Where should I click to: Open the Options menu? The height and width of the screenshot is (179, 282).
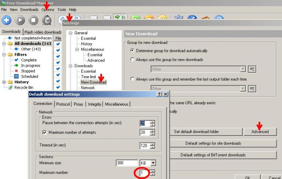tap(48, 9)
